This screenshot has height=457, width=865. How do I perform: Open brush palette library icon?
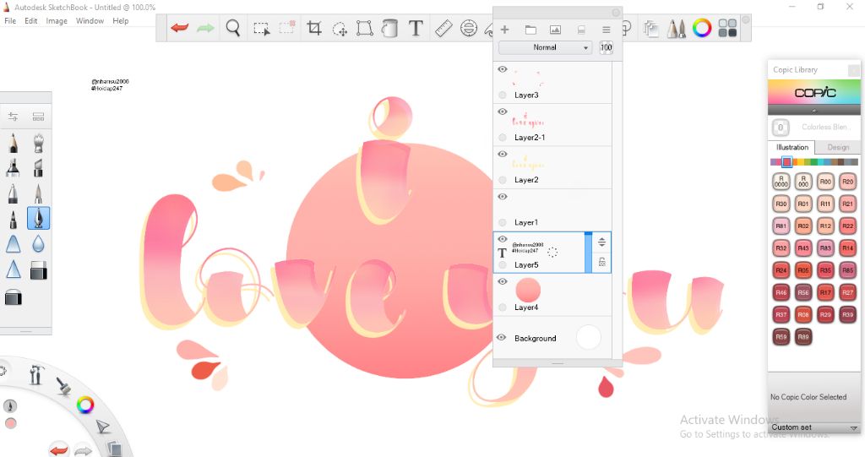38,117
